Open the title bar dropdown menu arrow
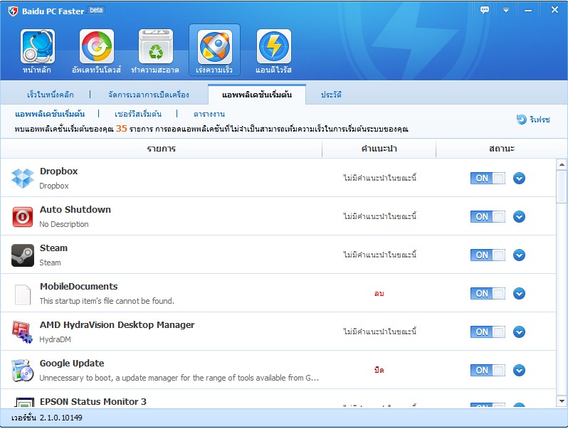The image size is (568, 429). click(x=506, y=10)
